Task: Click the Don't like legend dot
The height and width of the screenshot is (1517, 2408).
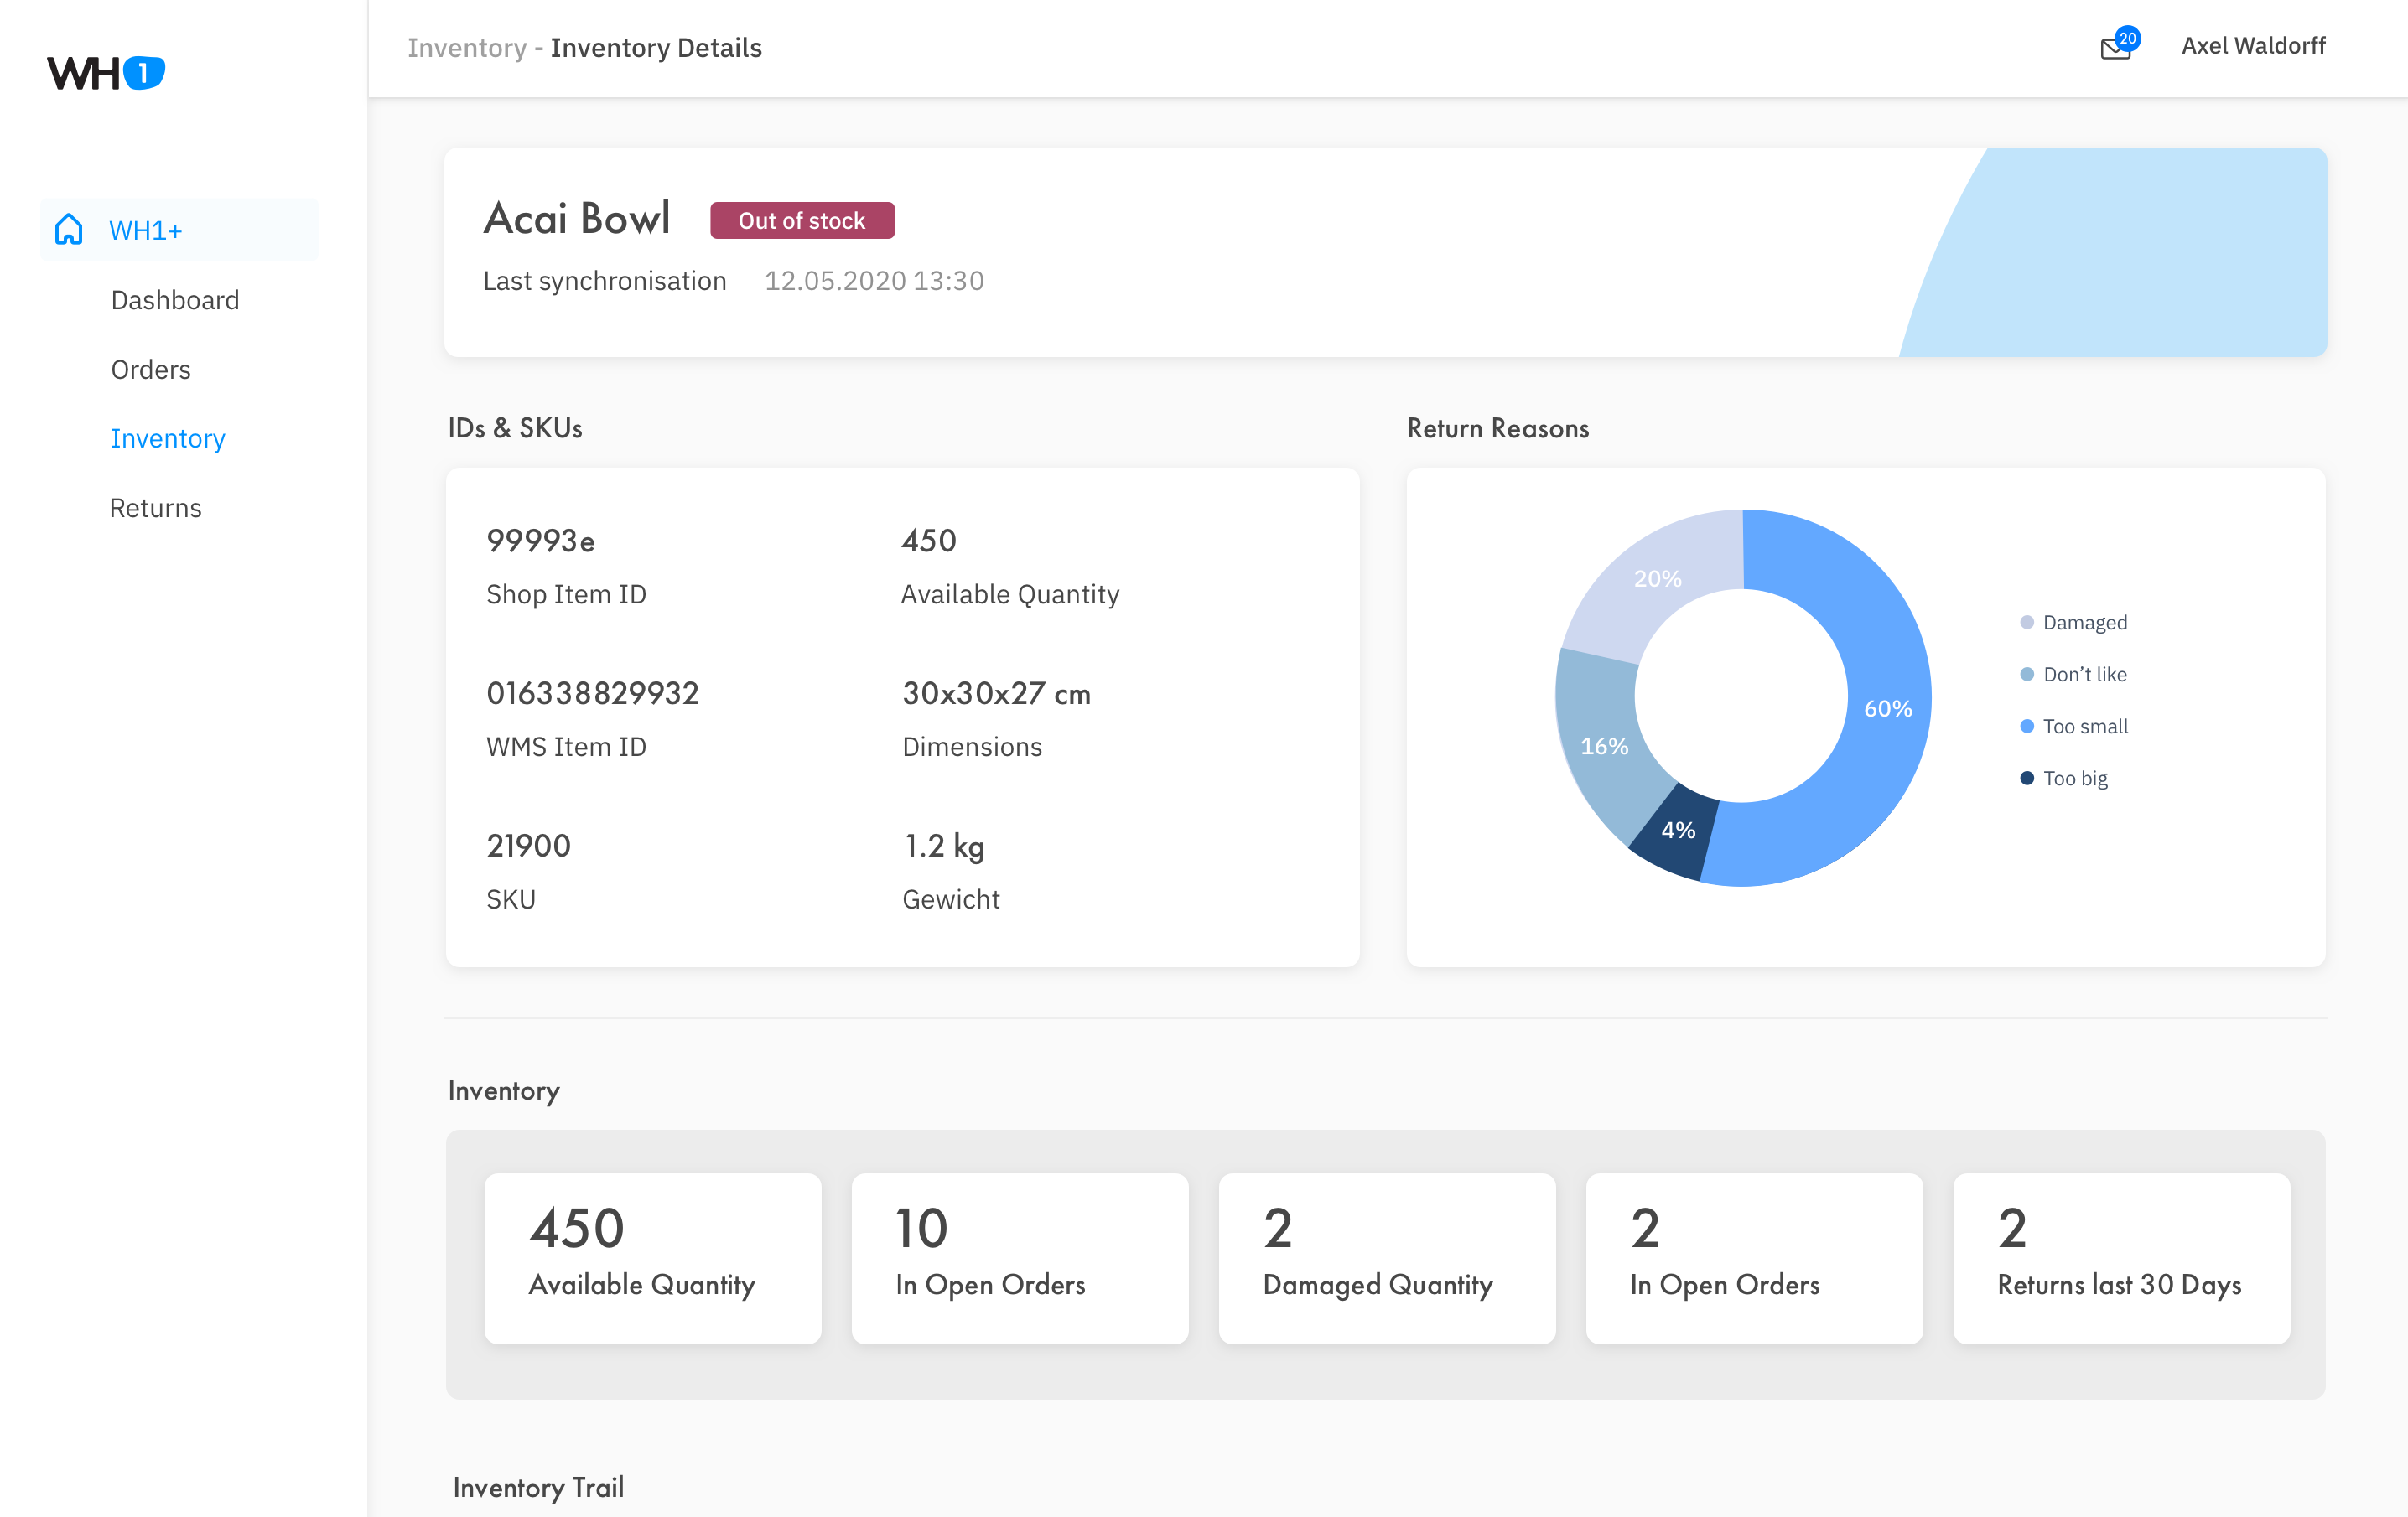Action: (x=2027, y=675)
